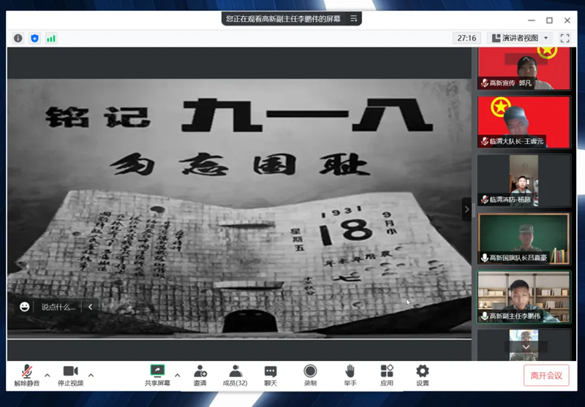
Task: Click the 说点什么 chat input field
Action: 58,307
